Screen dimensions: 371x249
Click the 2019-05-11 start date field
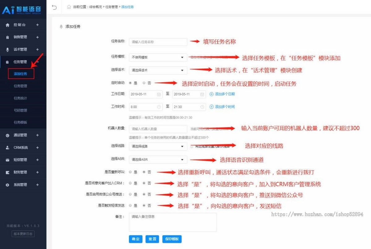[x=146, y=94]
